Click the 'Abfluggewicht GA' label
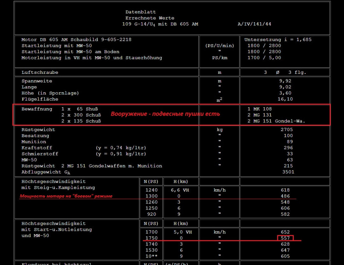The image size is (344, 265). click(x=46, y=172)
